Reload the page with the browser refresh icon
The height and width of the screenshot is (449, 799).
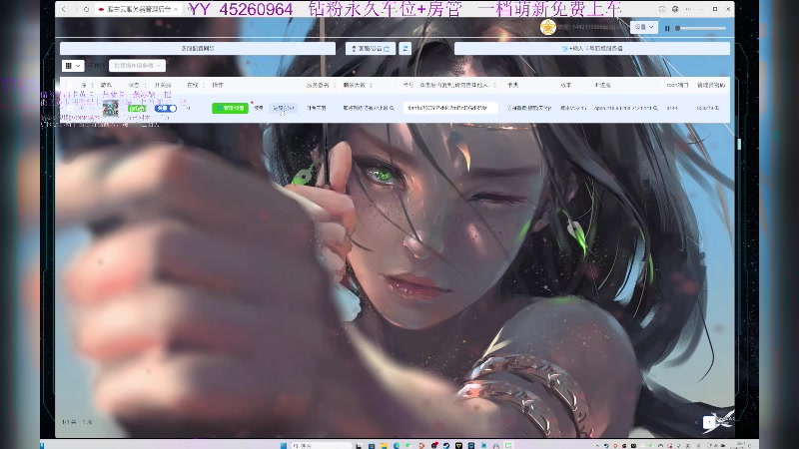pyautogui.click(x=87, y=9)
